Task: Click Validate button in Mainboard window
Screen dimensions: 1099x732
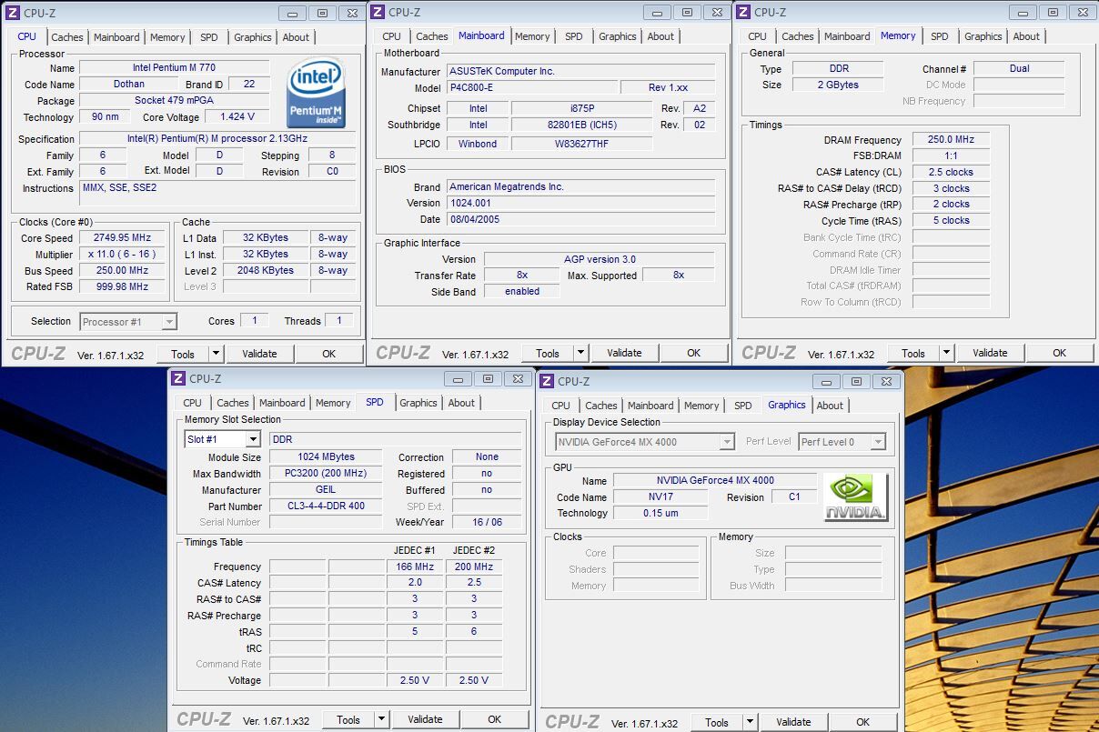Action: pyautogui.click(x=624, y=353)
